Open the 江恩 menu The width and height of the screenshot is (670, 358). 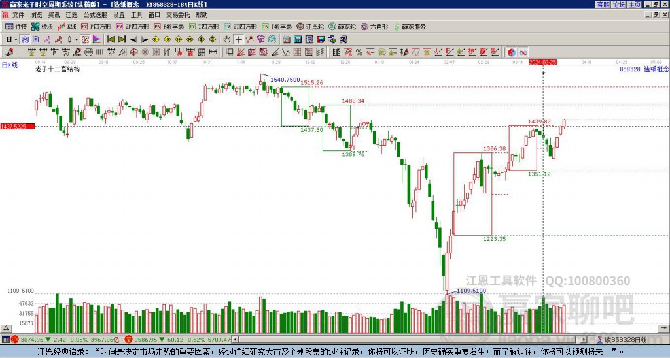pyautogui.click(x=72, y=15)
